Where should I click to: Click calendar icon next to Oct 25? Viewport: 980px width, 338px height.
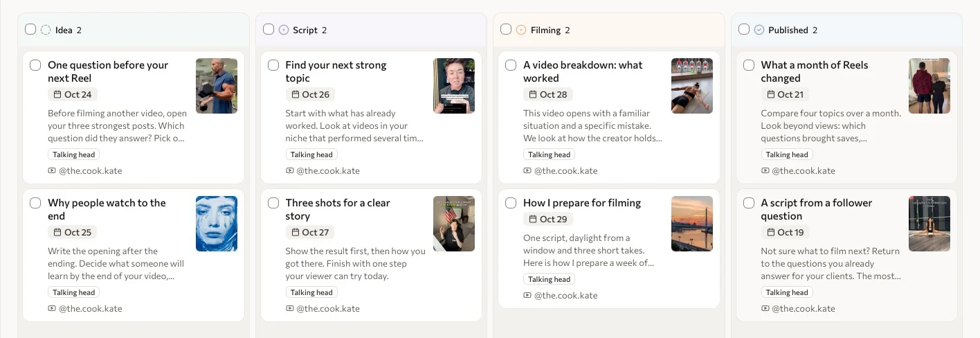click(57, 232)
